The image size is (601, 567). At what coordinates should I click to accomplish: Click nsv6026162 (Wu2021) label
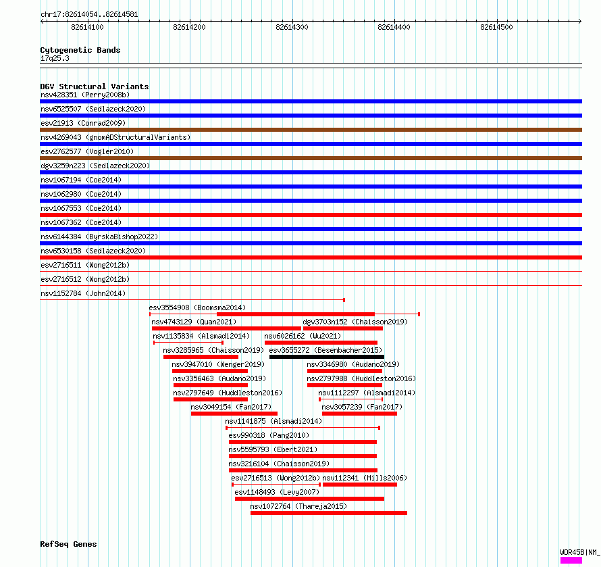303,336
